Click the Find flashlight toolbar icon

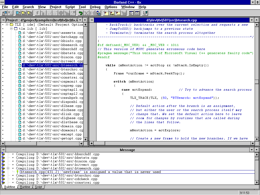[x=106, y=13]
